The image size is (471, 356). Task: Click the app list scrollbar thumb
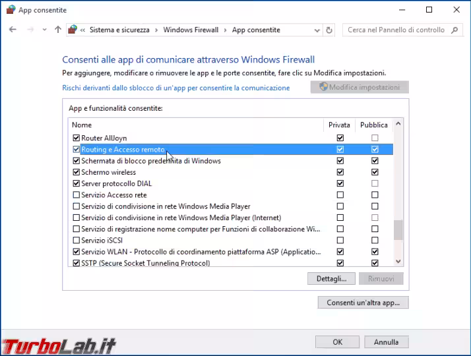click(x=398, y=230)
